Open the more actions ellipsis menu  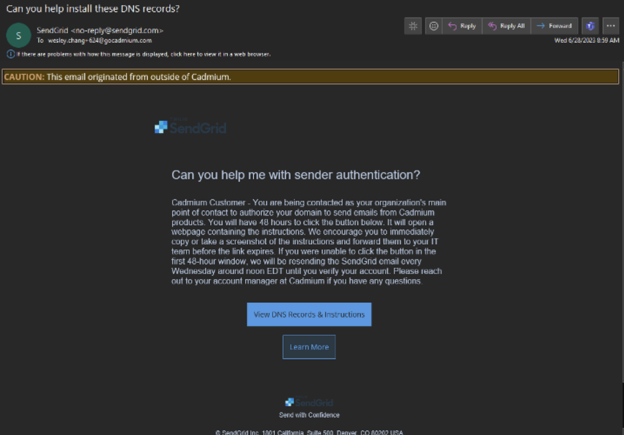[611, 26]
